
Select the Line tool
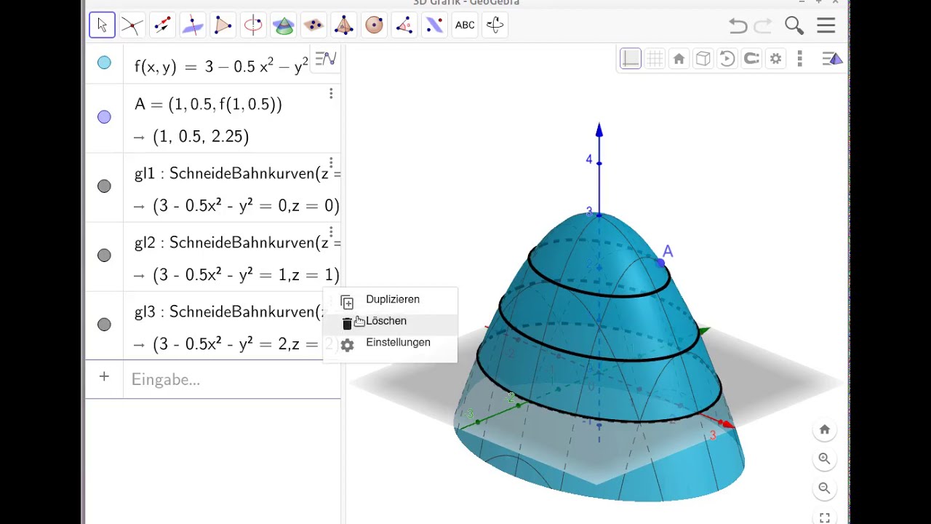click(x=162, y=25)
